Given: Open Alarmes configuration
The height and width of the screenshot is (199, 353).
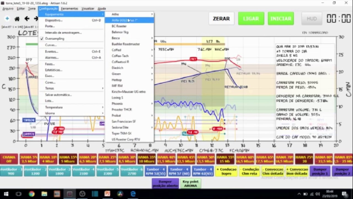Looking at the screenshot, I should click(72, 57).
